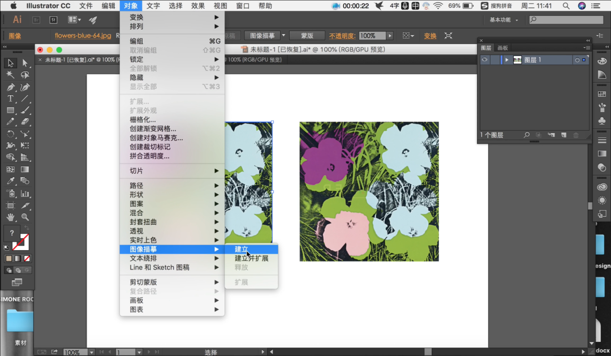Select the Zoom magnifier tool
611x356 pixels.
tap(25, 217)
